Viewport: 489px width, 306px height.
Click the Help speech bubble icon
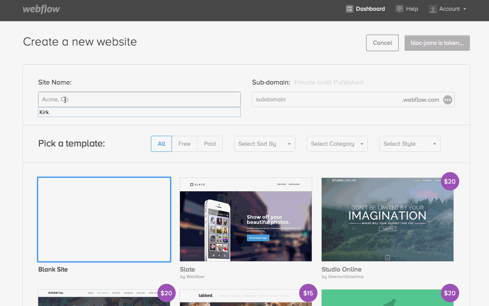tap(399, 9)
